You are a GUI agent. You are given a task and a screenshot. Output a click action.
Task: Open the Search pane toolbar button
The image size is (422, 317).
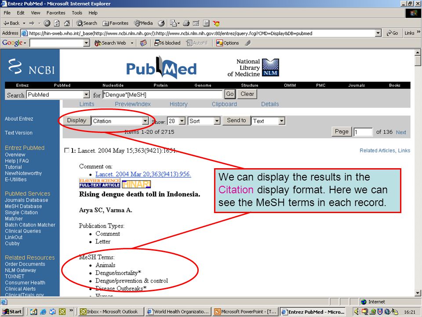click(x=87, y=23)
